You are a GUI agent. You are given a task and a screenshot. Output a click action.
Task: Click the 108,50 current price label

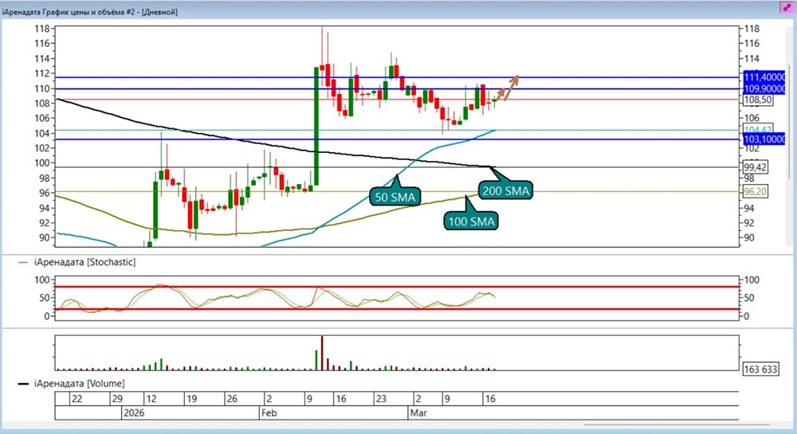758,100
